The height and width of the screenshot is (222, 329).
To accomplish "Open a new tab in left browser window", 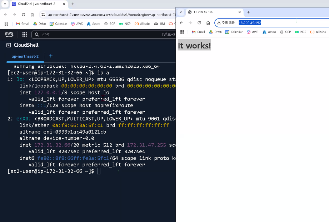I will pyautogui.click(x=73, y=4).
